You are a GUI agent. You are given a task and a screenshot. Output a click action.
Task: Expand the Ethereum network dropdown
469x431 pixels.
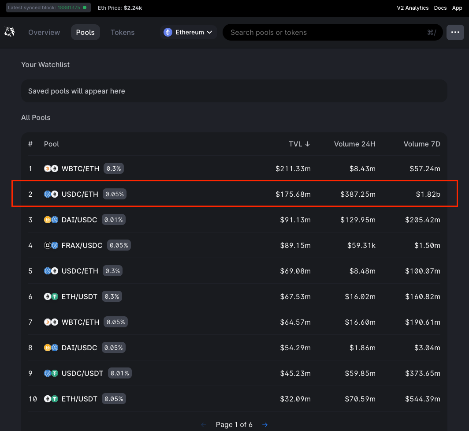point(189,32)
